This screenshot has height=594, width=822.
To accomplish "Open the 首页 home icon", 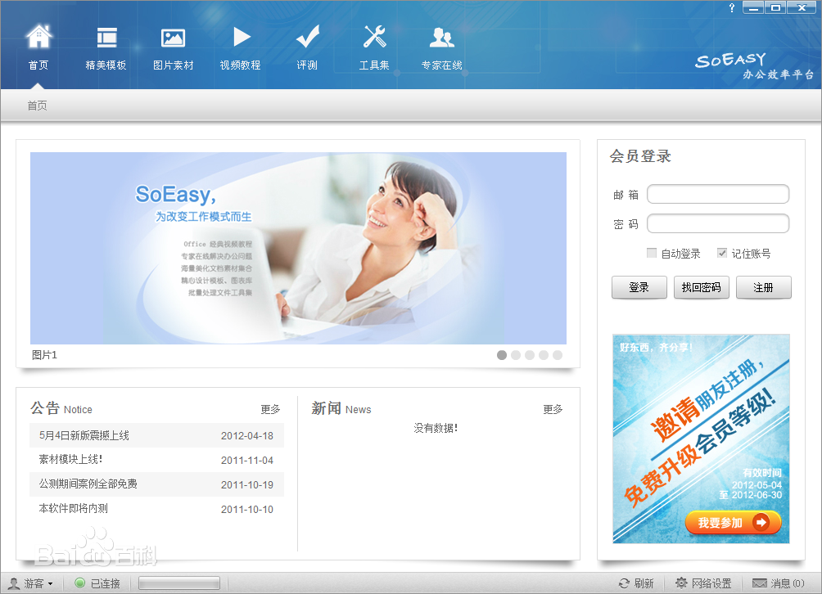I will [x=38, y=37].
